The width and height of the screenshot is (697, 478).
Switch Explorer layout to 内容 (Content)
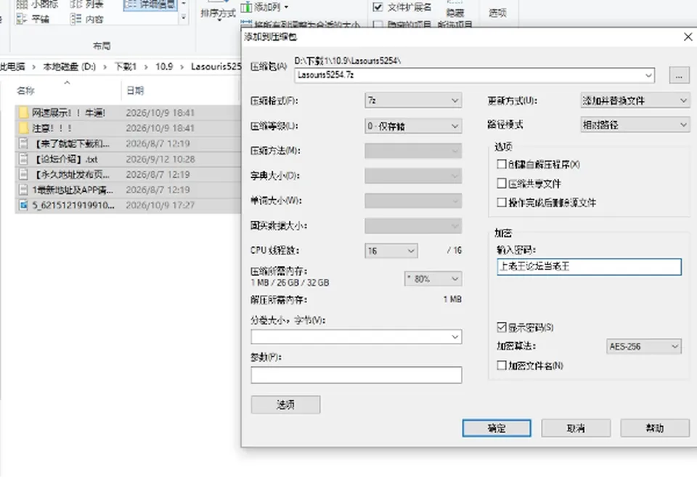[86, 19]
